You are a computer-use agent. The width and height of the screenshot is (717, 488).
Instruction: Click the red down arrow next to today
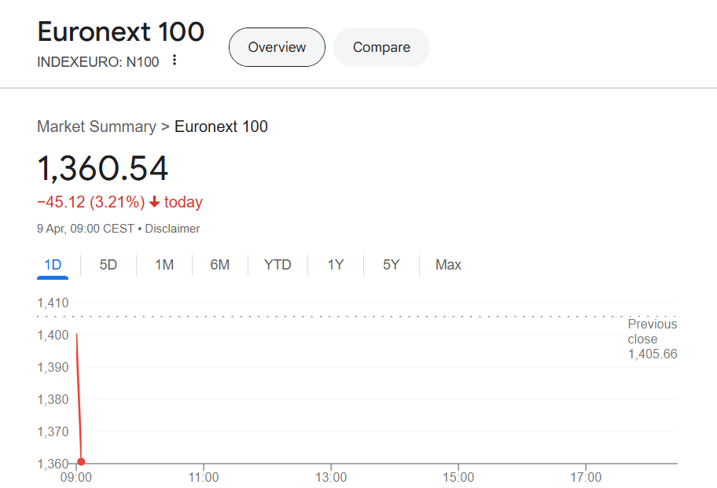coord(155,201)
